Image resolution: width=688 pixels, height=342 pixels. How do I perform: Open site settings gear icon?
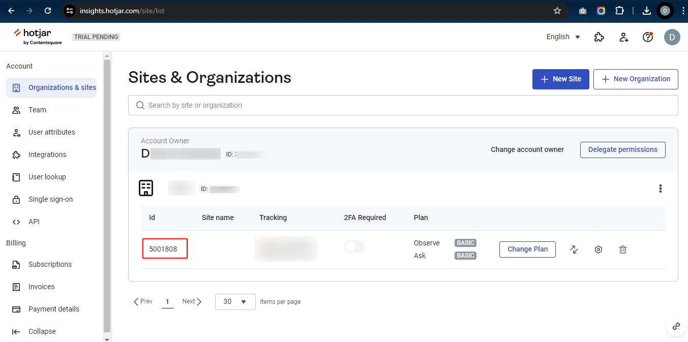(x=599, y=250)
